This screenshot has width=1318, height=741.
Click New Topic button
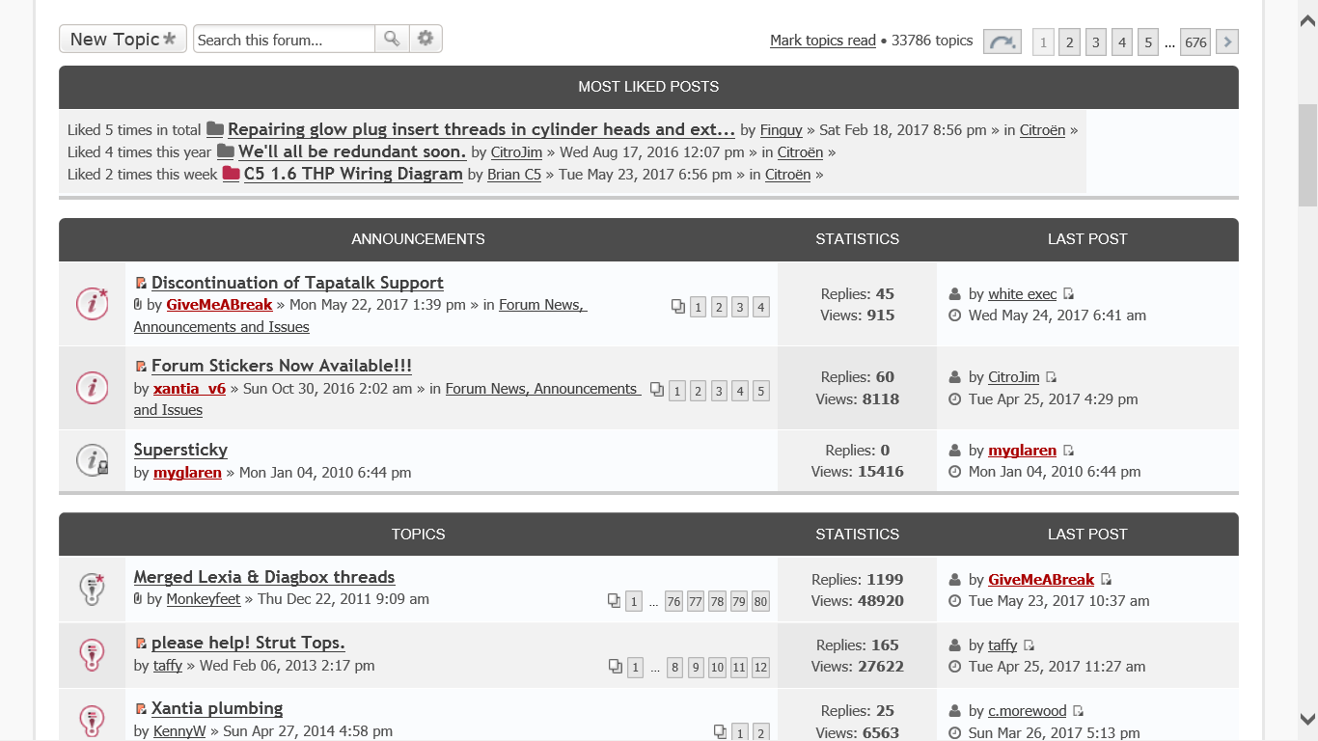click(123, 39)
